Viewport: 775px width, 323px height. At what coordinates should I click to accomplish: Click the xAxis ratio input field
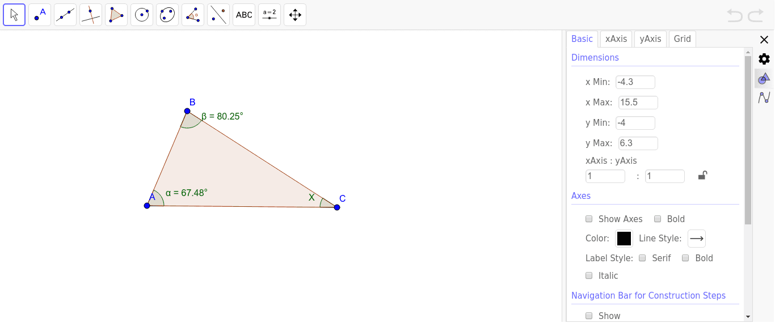(x=605, y=176)
